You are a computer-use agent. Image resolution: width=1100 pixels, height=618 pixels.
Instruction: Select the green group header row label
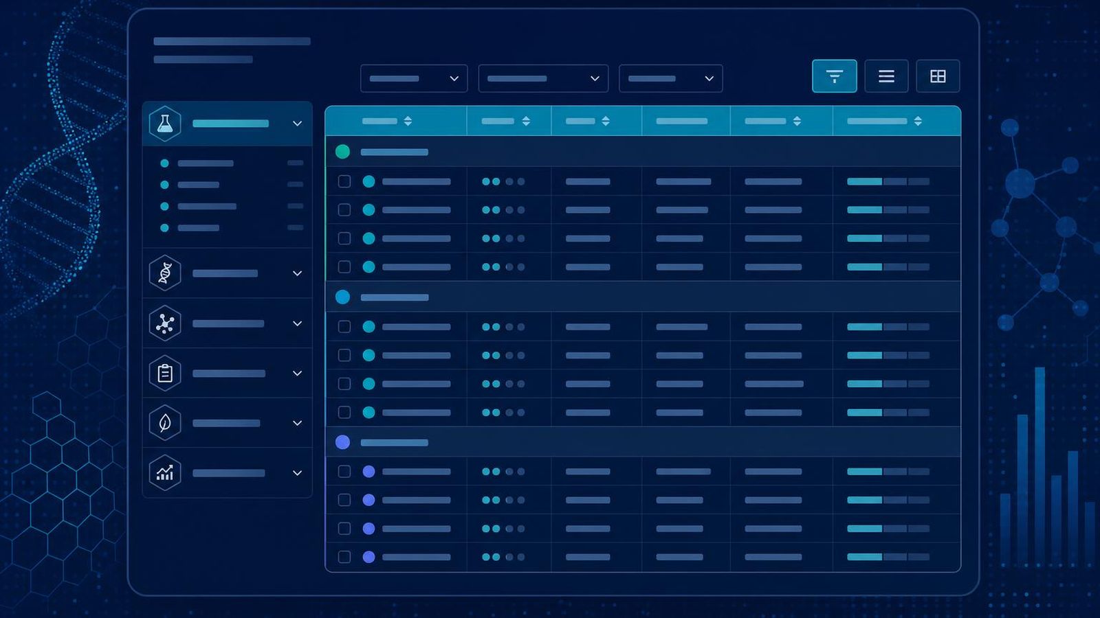tap(395, 152)
